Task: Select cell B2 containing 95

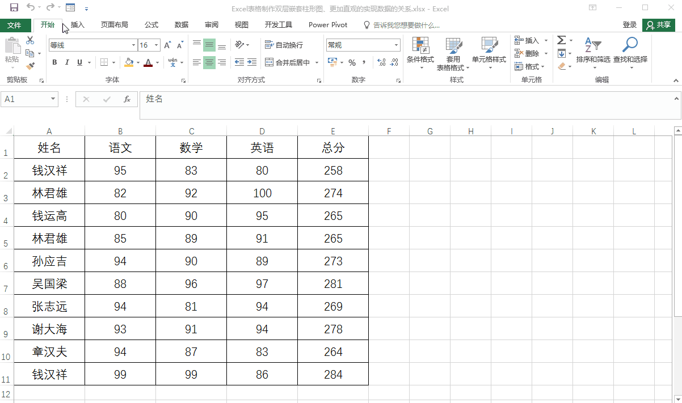Action: coord(120,170)
